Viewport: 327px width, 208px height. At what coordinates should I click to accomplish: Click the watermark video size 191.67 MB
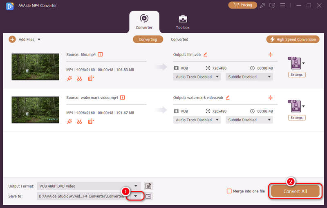click(125, 113)
